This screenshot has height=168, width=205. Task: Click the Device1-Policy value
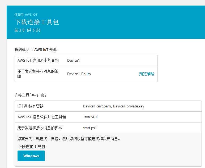point(79,74)
